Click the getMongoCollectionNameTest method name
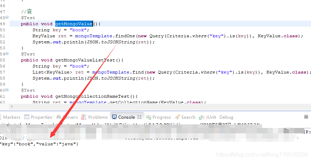311x161 pixels. click(x=92, y=96)
